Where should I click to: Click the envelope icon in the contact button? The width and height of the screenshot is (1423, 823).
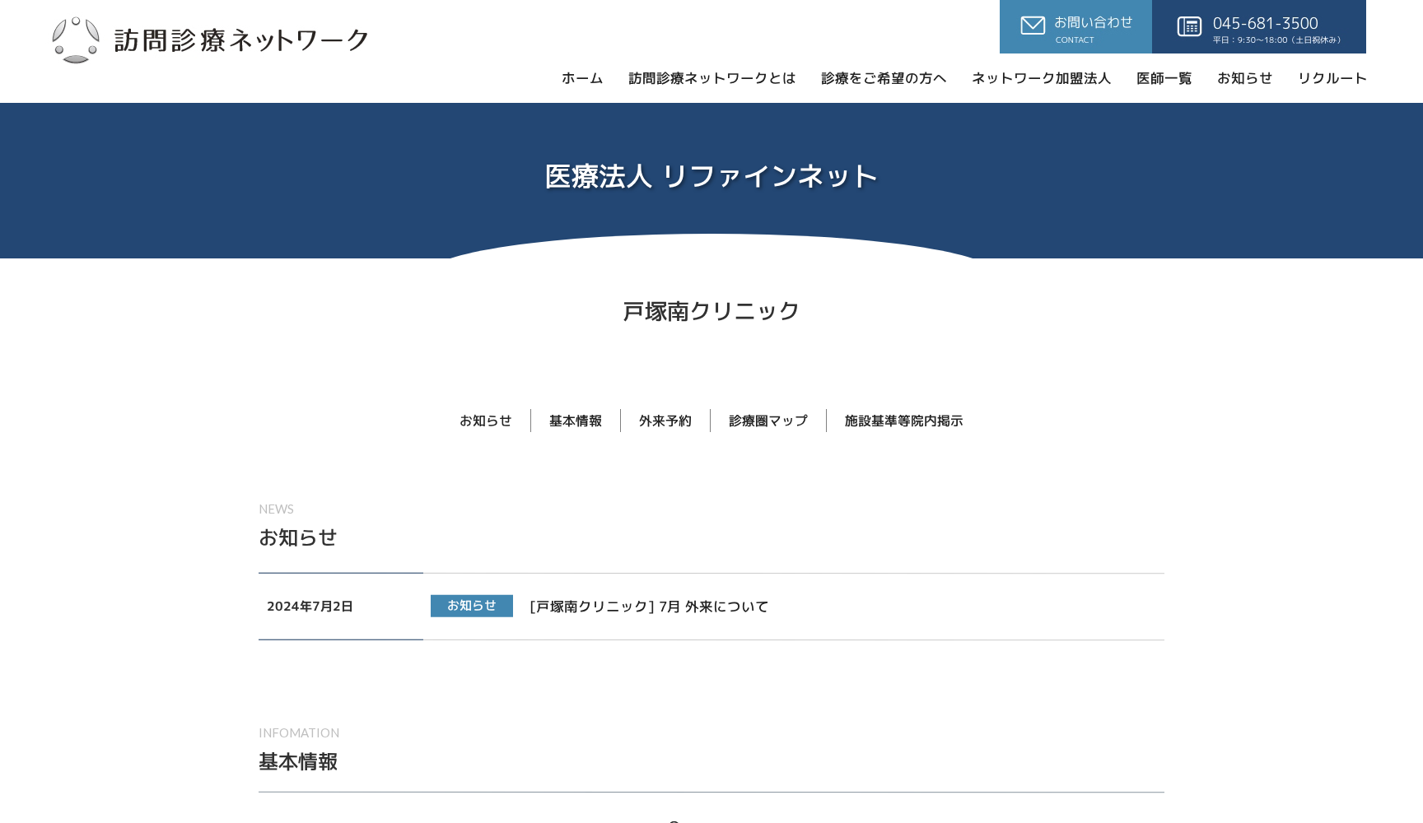tap(1033, 25)
